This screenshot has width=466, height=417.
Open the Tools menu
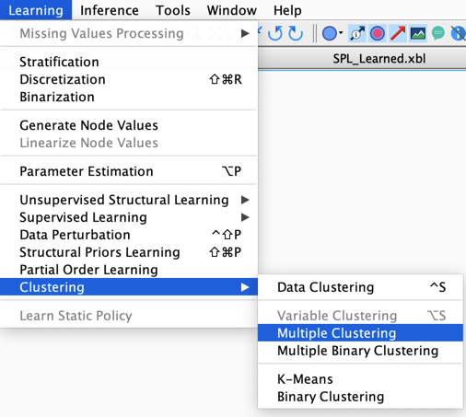pos(173,10)
